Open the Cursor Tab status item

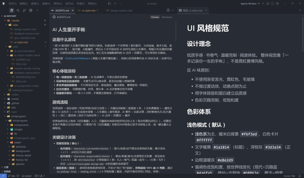289,176
